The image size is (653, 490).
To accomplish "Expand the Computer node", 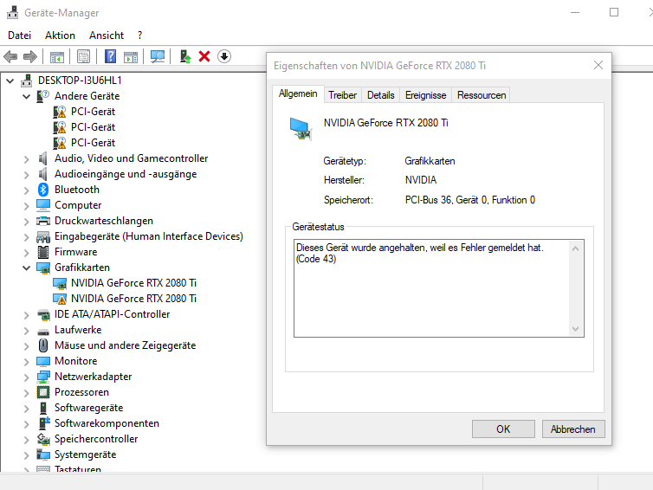I will 27,205.
